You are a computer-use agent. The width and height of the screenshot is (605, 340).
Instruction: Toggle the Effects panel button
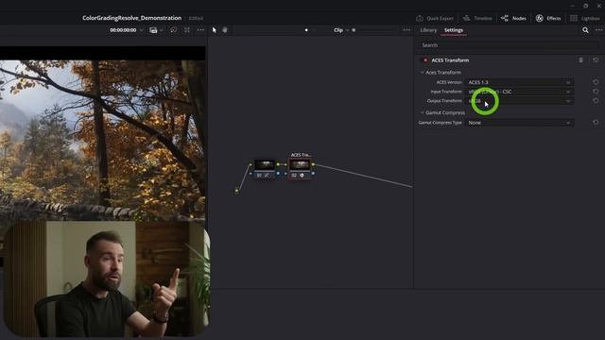(548, 18)
